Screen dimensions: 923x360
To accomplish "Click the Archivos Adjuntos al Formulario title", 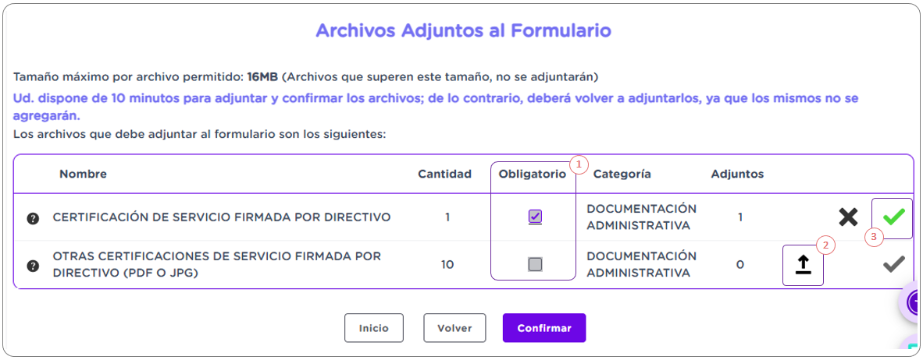I will (463, 30).
